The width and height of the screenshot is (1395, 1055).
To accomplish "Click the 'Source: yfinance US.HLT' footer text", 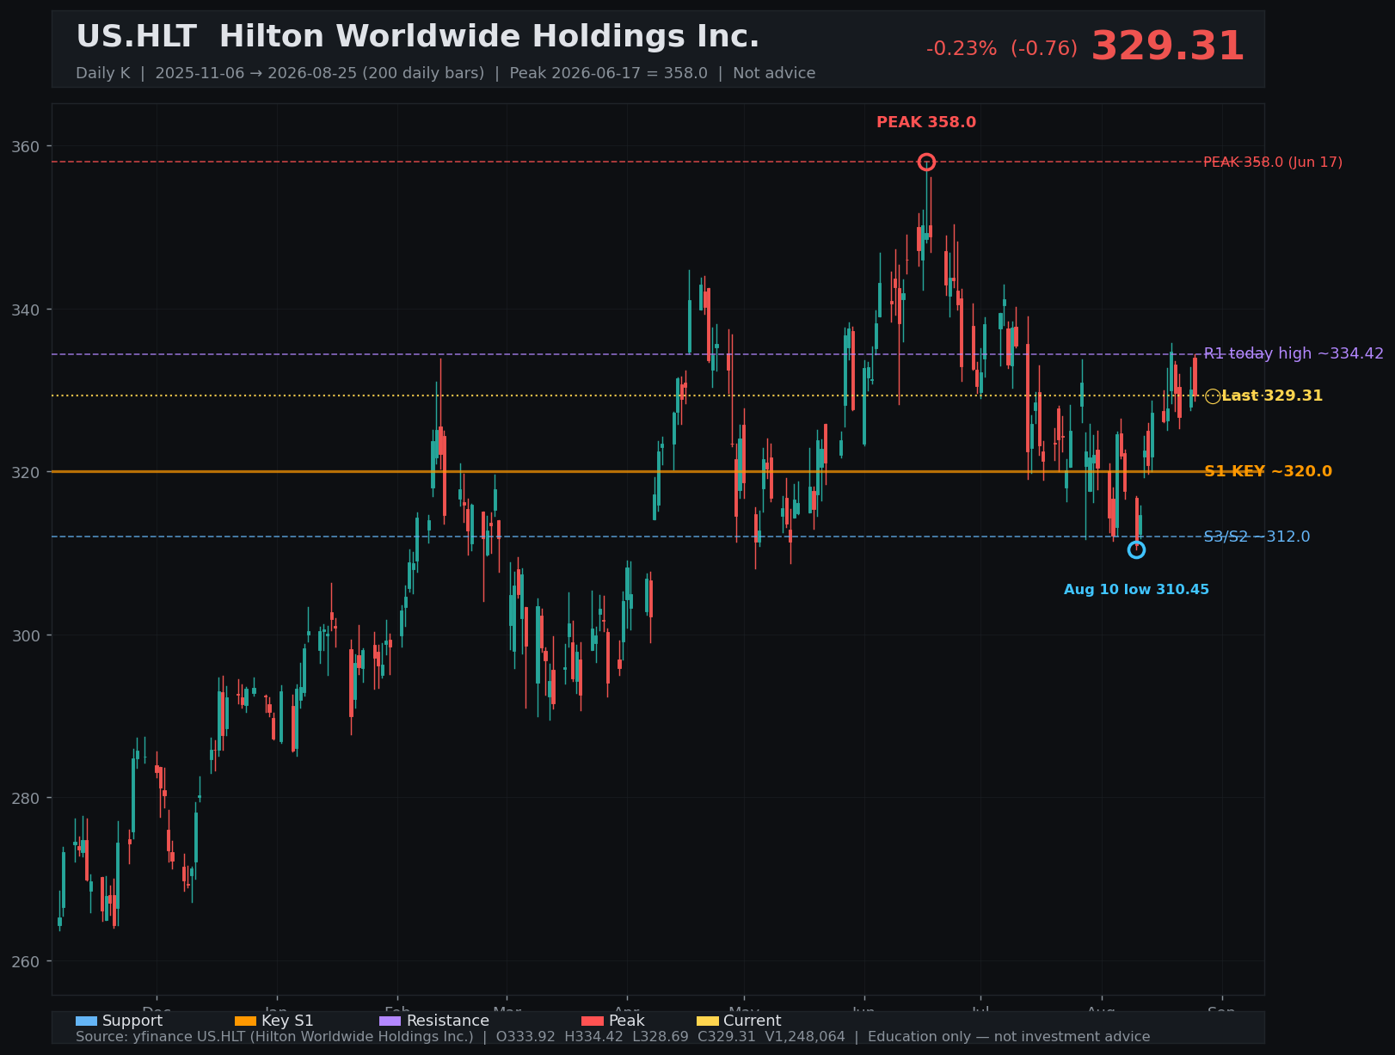I will 274,1037.
